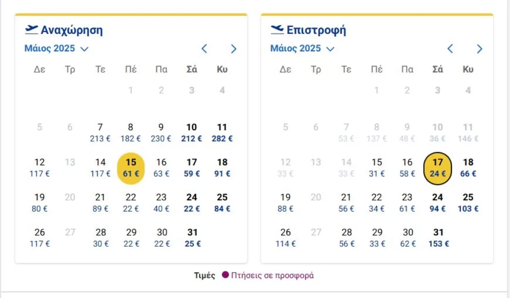Screen dimensions: 510x298
Task: Open the departure month dropdown Μάιος 2025
Action: coord(56,48)
